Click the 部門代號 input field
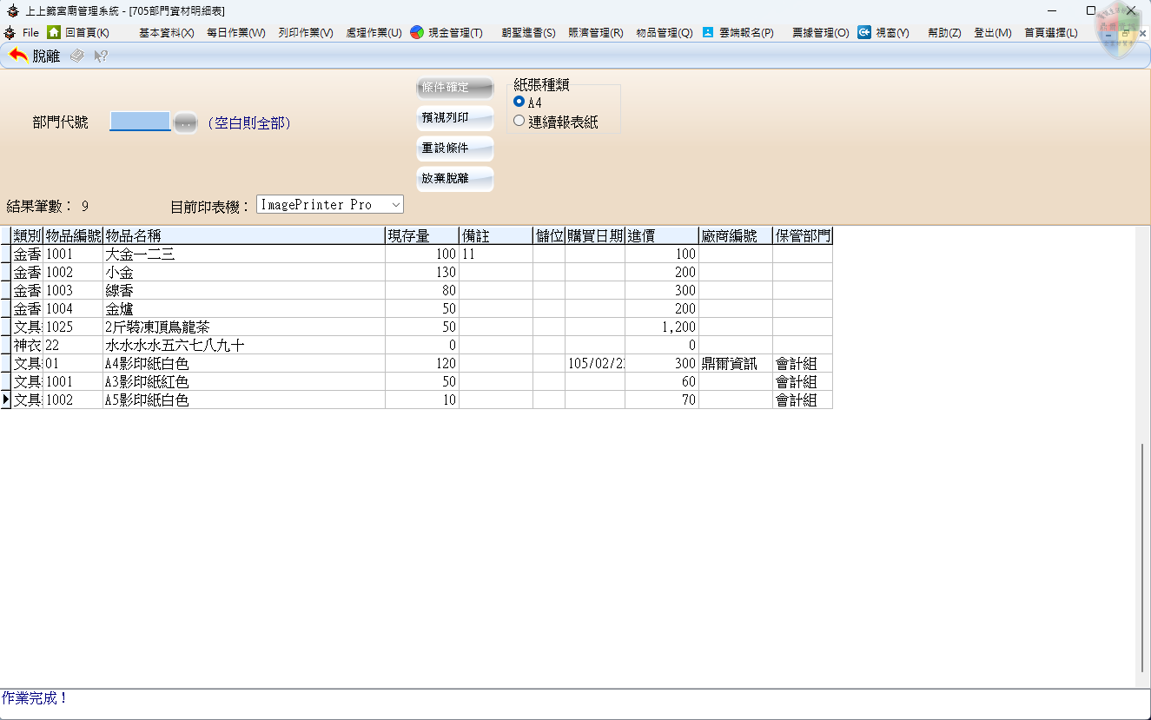 (140, 122)
